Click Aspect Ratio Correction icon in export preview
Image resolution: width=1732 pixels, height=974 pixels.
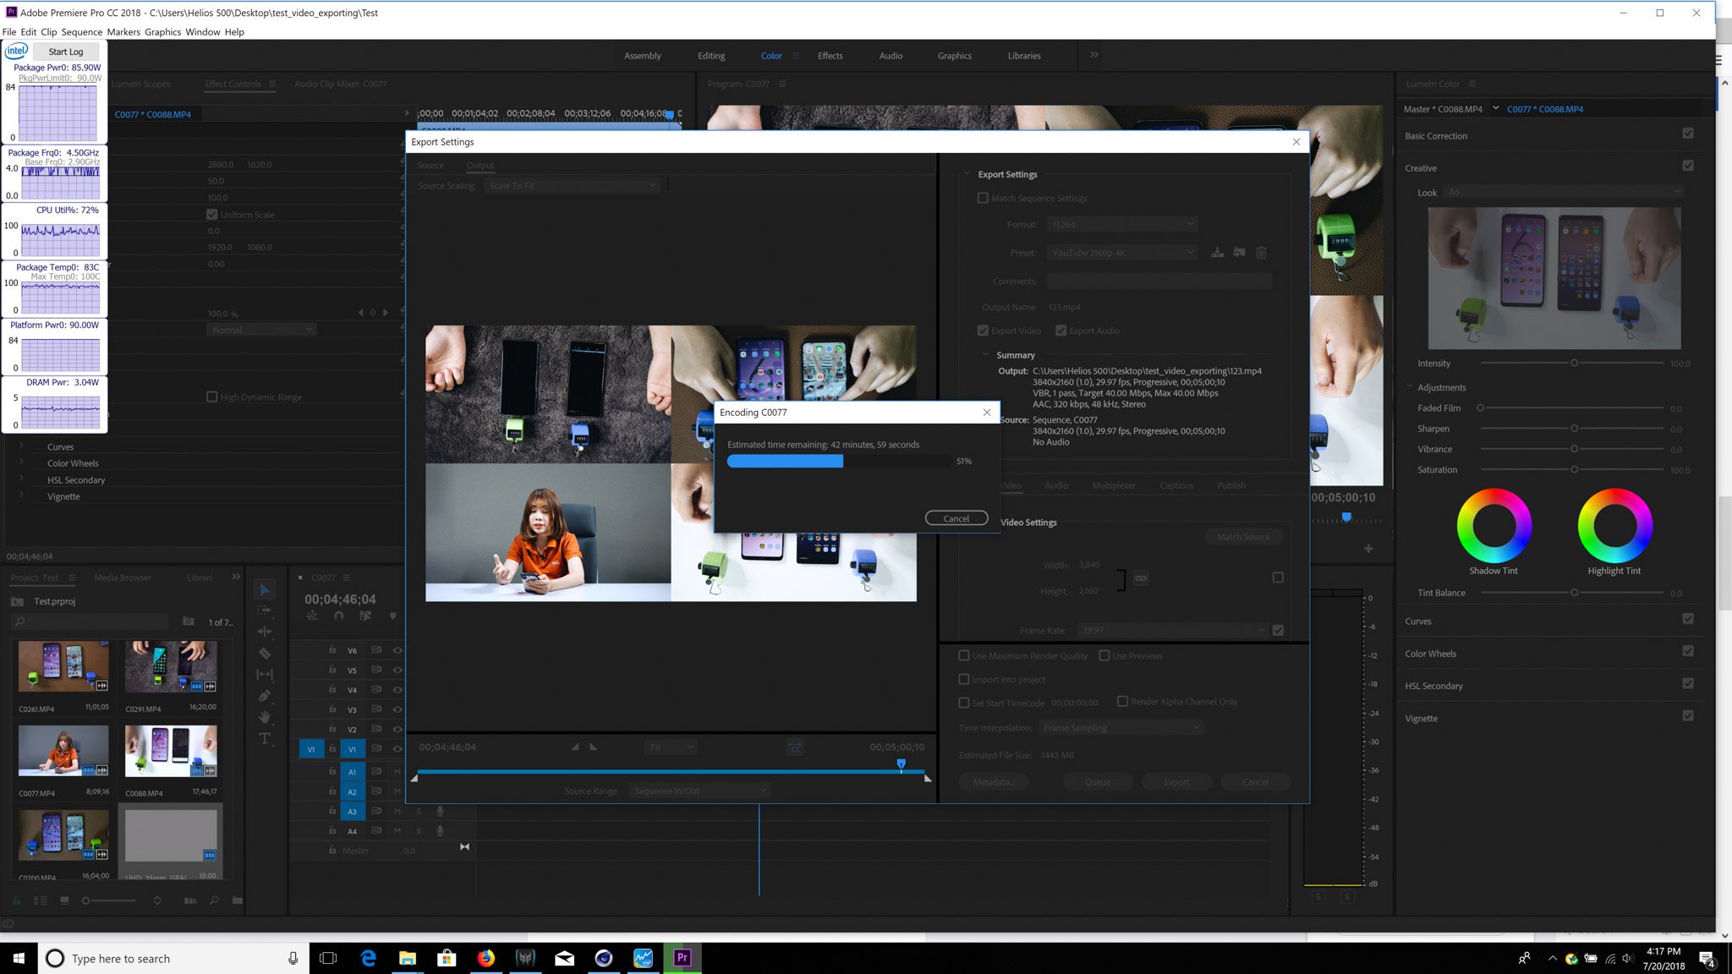coord(795,747)
